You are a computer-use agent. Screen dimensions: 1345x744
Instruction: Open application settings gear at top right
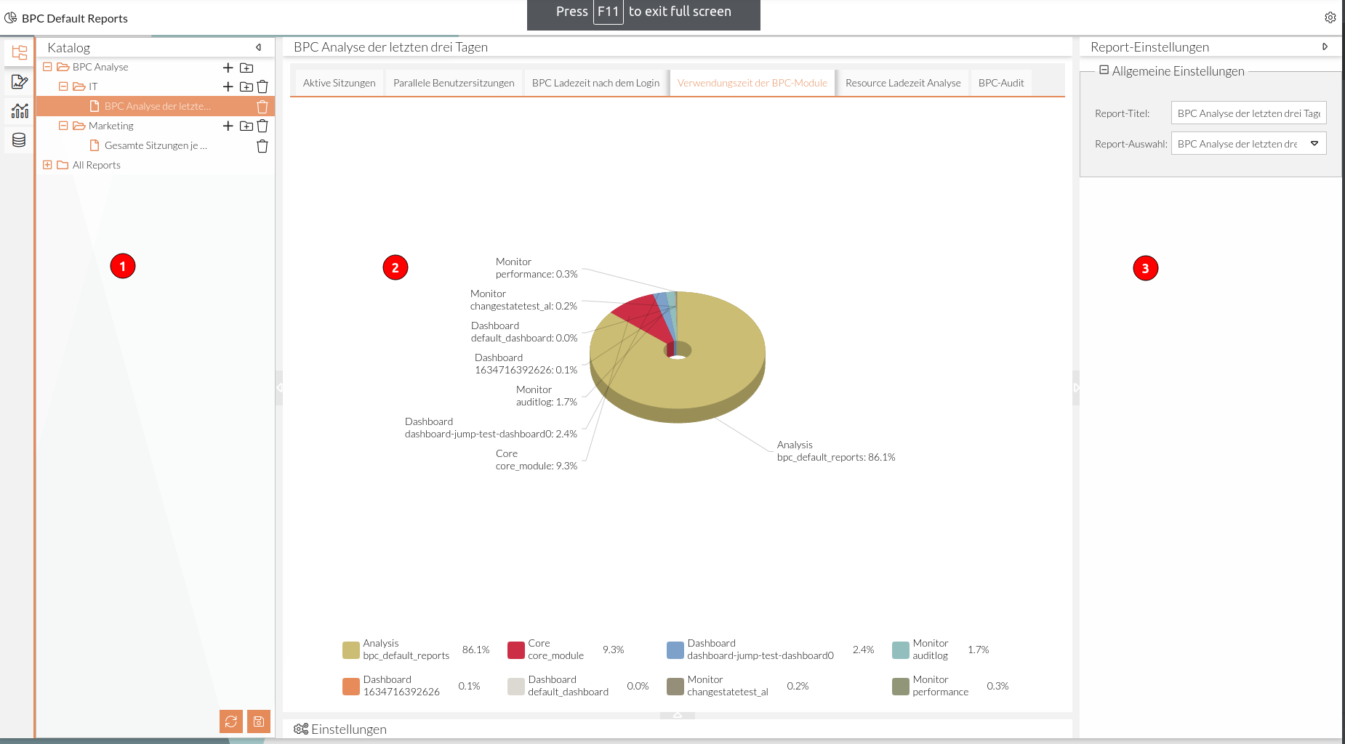(1330, 17)
